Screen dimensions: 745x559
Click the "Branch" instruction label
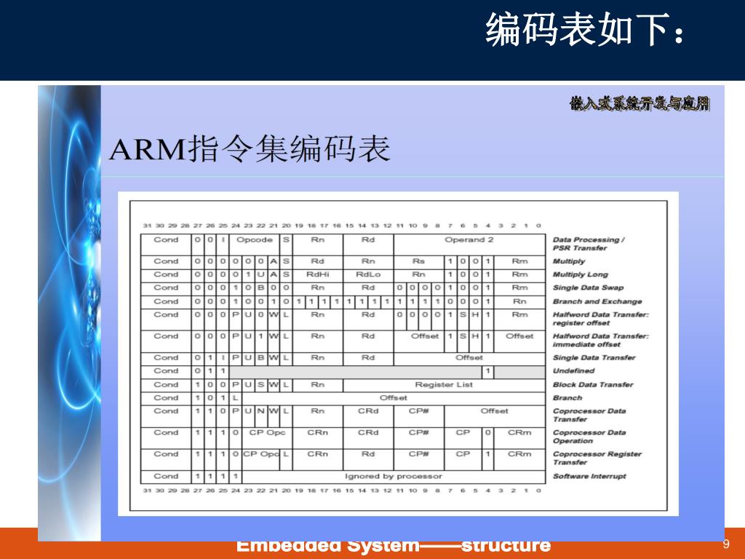567,398
